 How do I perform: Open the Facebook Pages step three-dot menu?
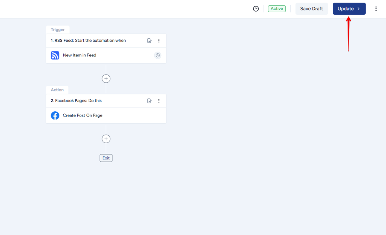[159, 101]
